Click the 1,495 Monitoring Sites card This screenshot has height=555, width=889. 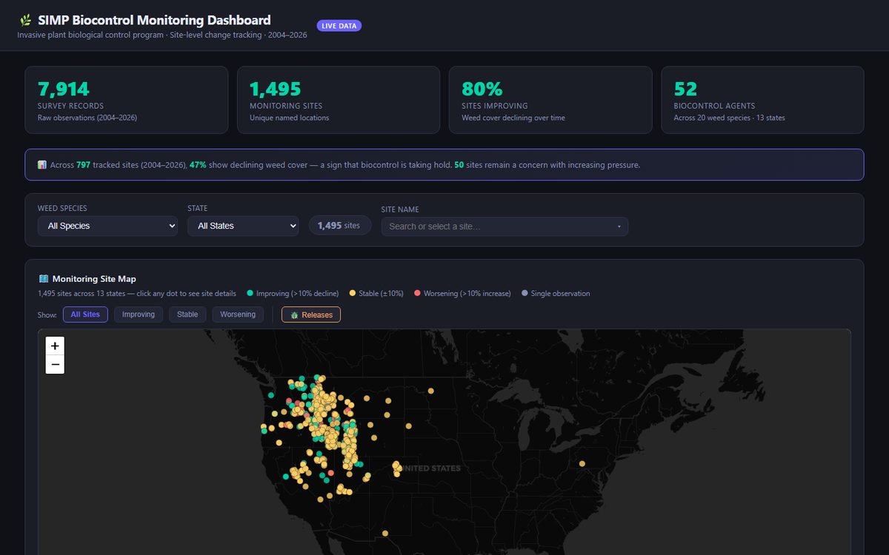(339, 100)
